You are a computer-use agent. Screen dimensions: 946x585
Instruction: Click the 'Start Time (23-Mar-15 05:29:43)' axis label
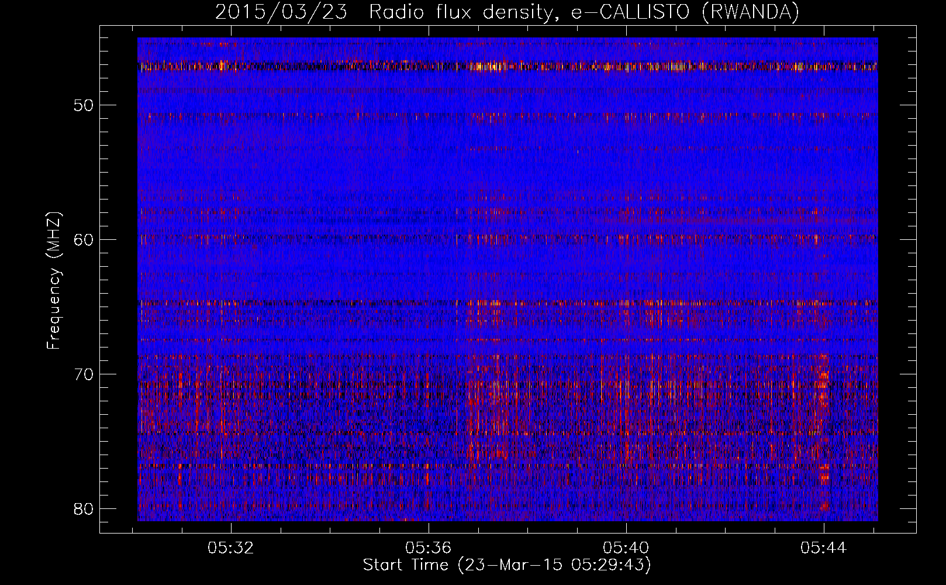(x=507, y=565)
